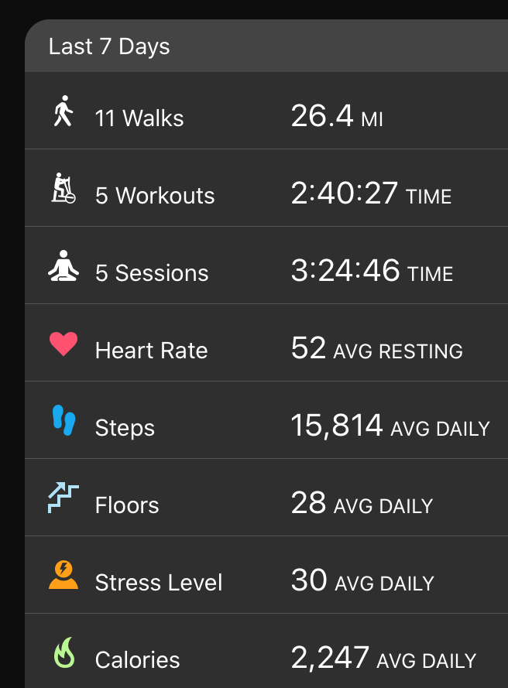Click the stairs floors icon
This screenshot has height=688, width=508.
point(63,498)
